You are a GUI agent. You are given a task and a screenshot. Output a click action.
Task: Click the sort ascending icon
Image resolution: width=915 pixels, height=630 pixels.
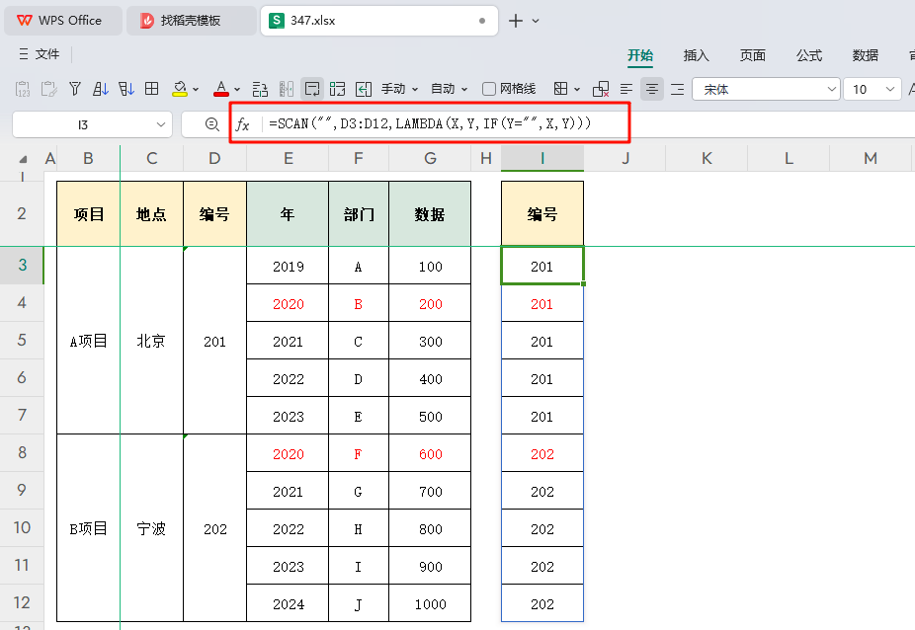tap(101, 89)
